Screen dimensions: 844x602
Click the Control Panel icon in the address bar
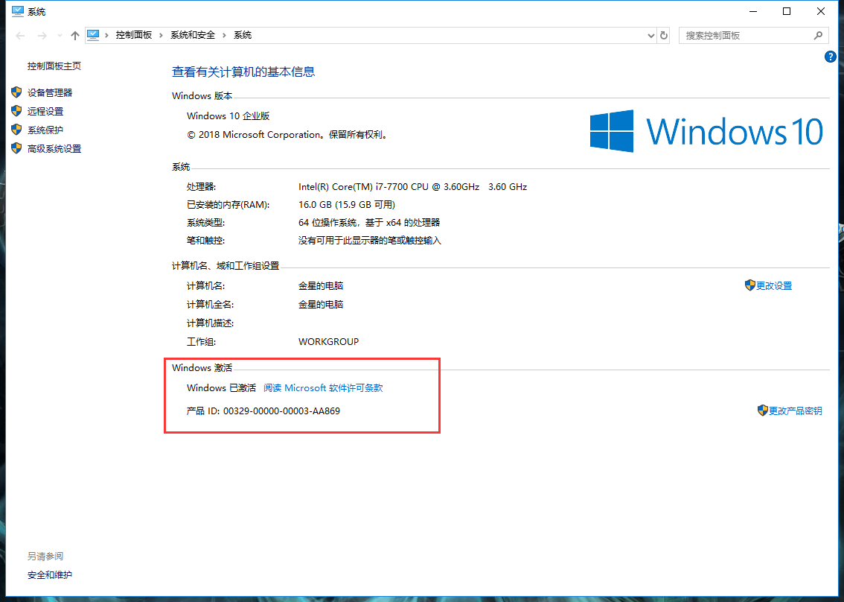(x=93, y=34)
